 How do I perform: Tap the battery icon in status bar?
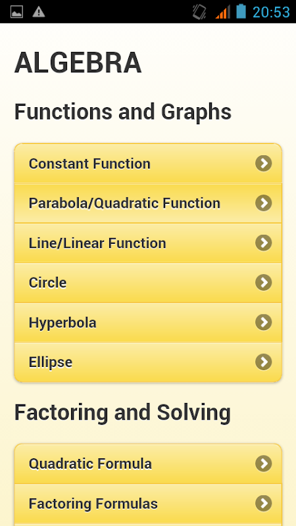point(241,11)
